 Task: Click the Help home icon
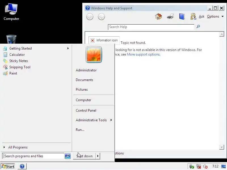(159, 16)
